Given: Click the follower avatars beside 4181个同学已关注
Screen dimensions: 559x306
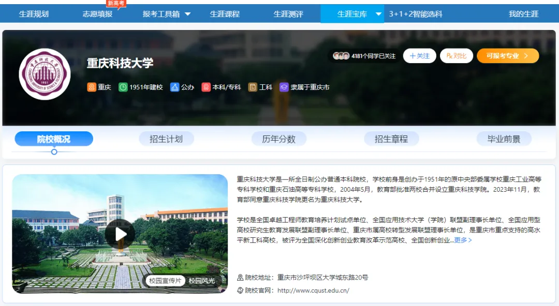Looking at the screenshot, I should (341, 56).
